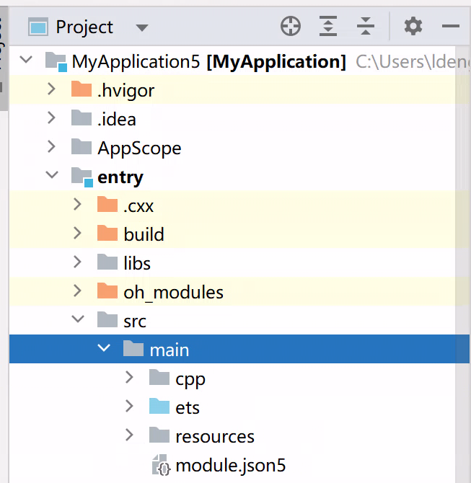The height and width of the screenshot is (483, 471).
Task: Select the build folder
Action: (x=144, y=234)
